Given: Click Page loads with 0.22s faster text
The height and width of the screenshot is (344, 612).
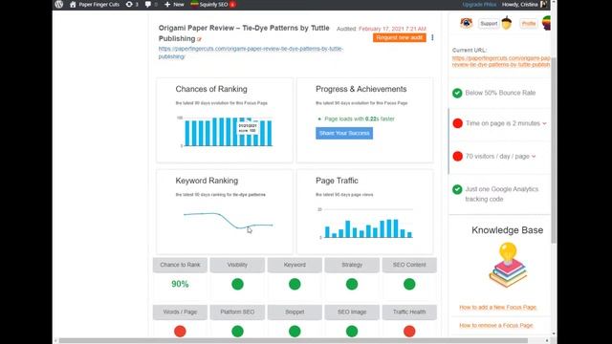Looking at the screenshot, I should (360, 118).
